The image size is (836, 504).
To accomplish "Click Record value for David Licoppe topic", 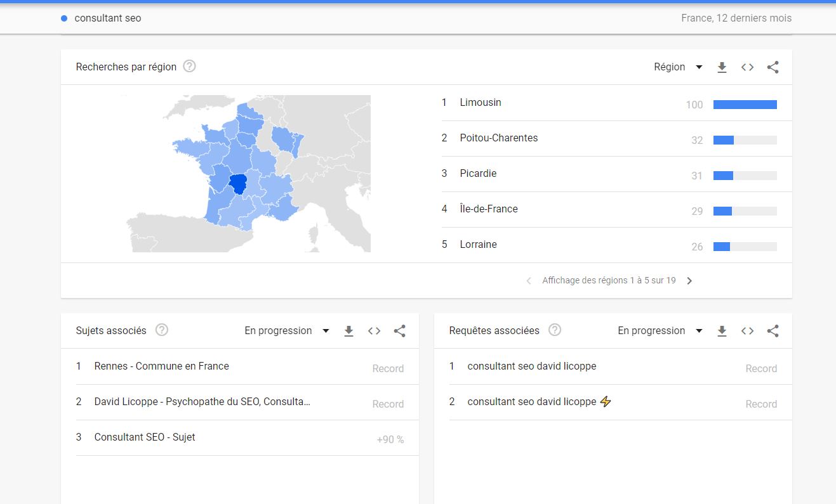I will 388,404.
